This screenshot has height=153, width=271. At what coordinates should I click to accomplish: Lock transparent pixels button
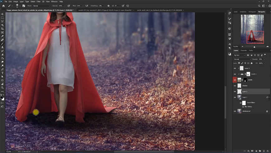pyautogui.click(x=239, y=63)
